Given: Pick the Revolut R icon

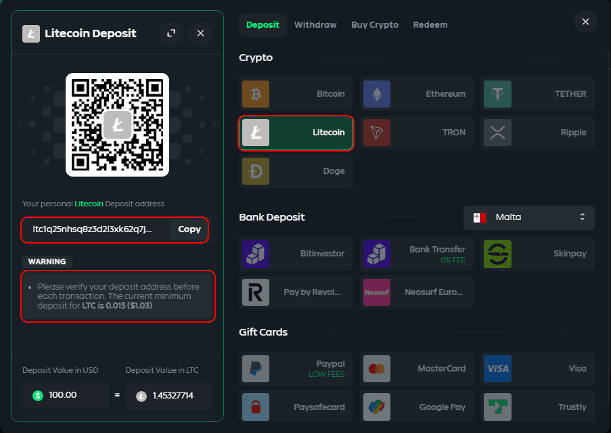Looking at the screenshot, I should (256, 292).
